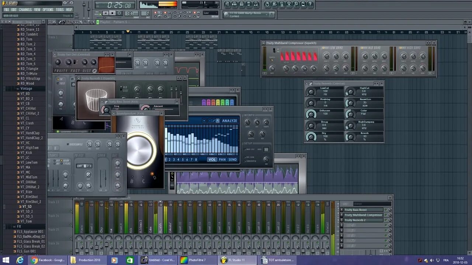This screenshot has height=265, width=472.
Task: Select the SEND tab in EQ plugin
Action: pos(233,159)
